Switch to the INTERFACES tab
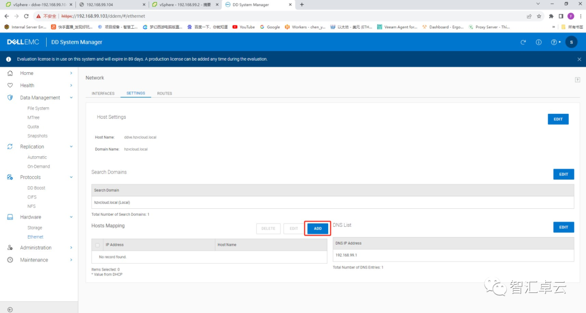Viewport: 586px width, 313px height. 103,93
